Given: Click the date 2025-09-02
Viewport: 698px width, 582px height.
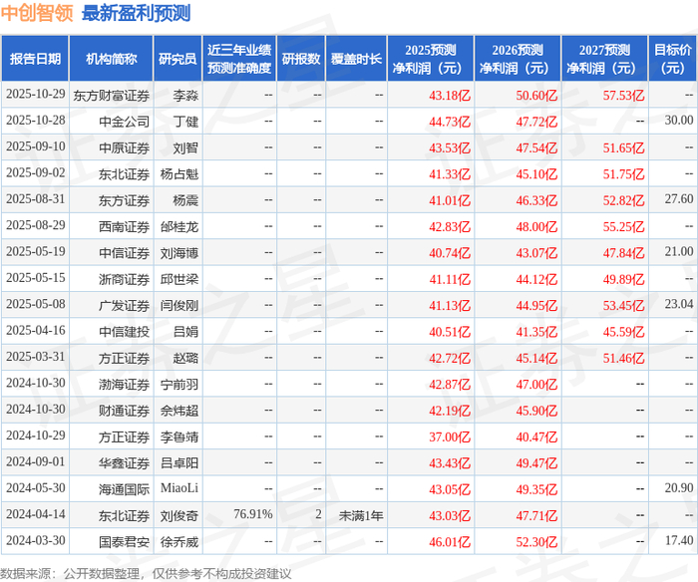Looking at the screenshot, I should click(36, 172).
